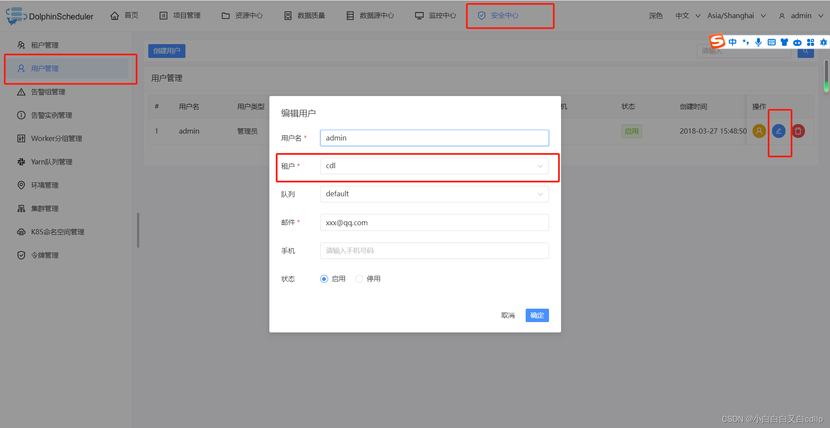Click the 操作 column header
830x428 pixels.
coord(759,106)
